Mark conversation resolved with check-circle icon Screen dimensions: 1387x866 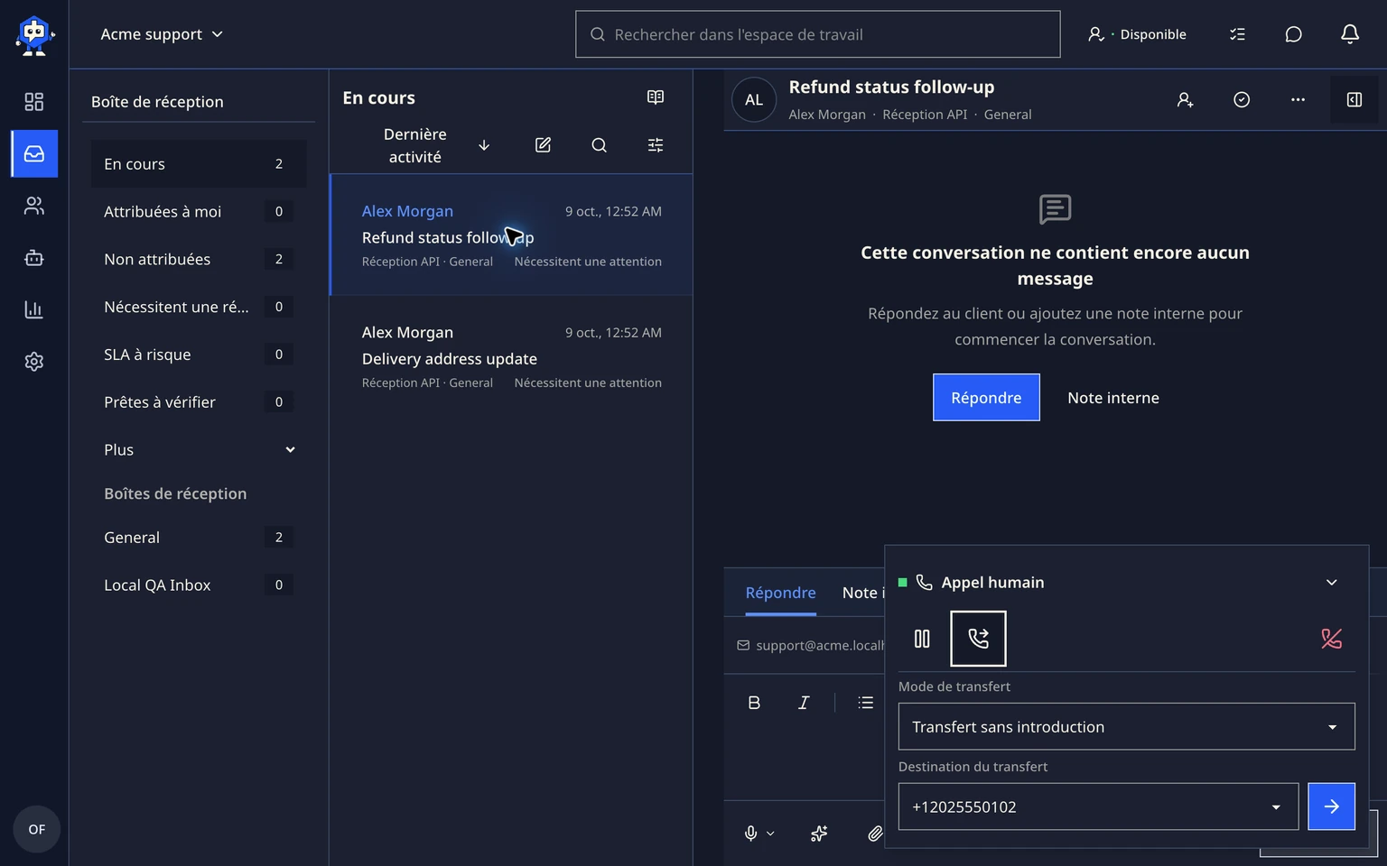pyautogui.click(x=1242, y=100)
